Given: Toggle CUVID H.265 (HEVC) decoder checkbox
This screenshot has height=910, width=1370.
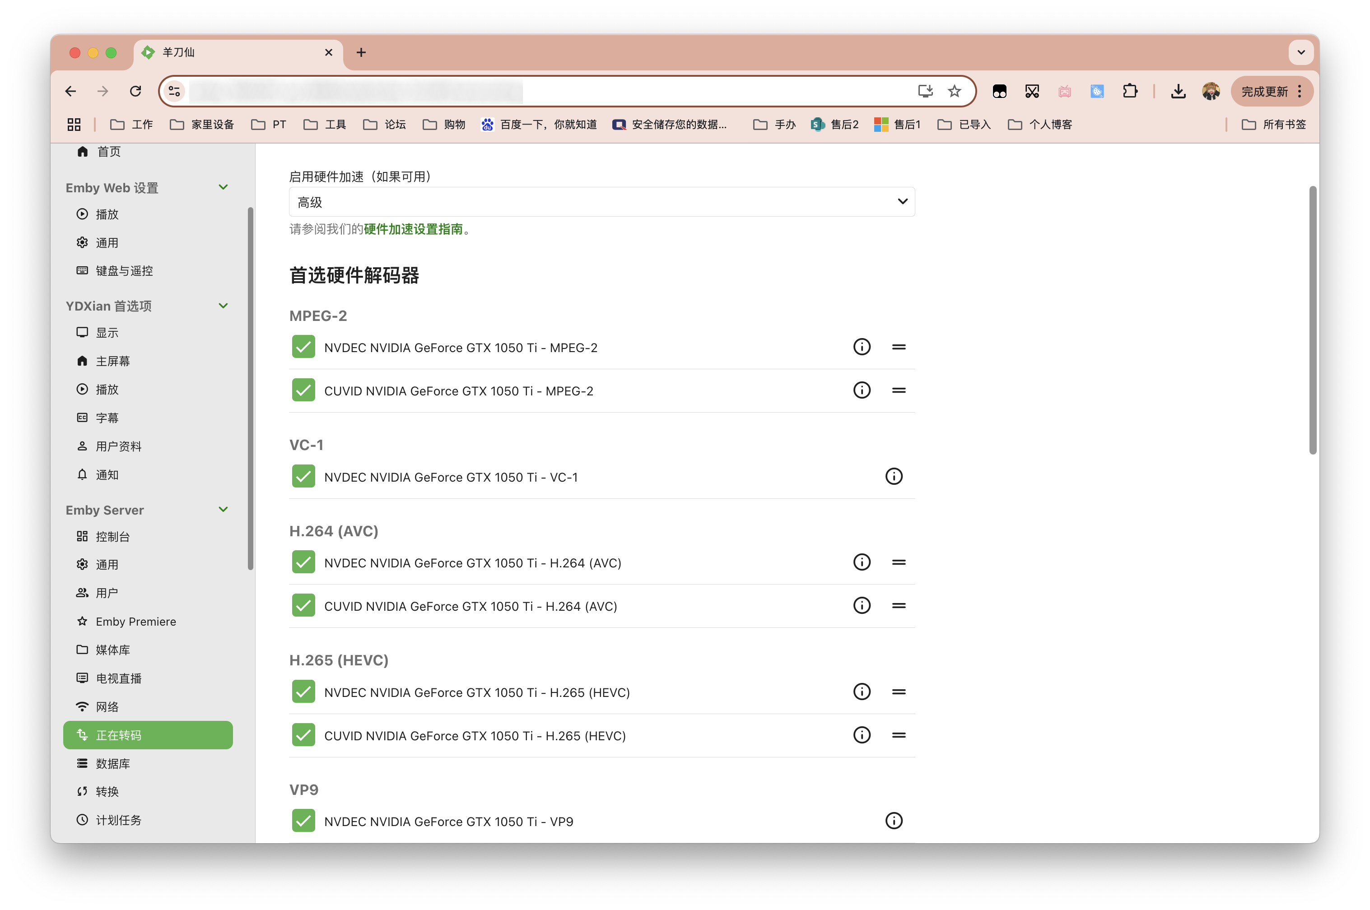Looking at the screenshot, I should click(x=303, y=735).
